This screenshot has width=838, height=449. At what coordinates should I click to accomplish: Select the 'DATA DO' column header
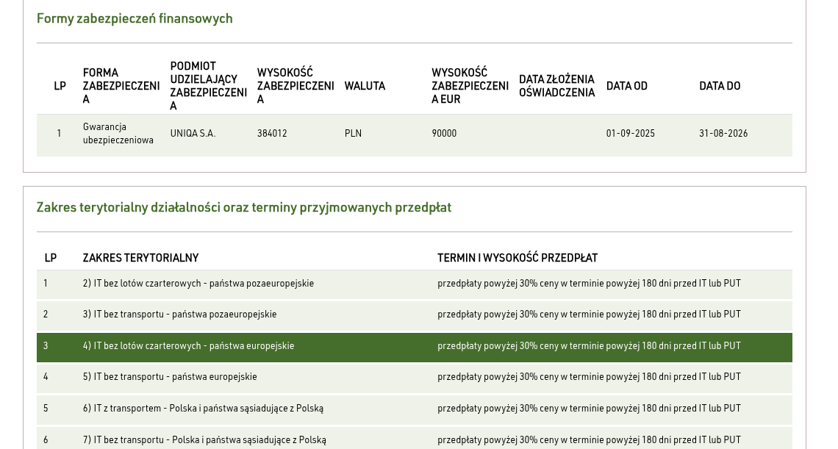point(720,86)
